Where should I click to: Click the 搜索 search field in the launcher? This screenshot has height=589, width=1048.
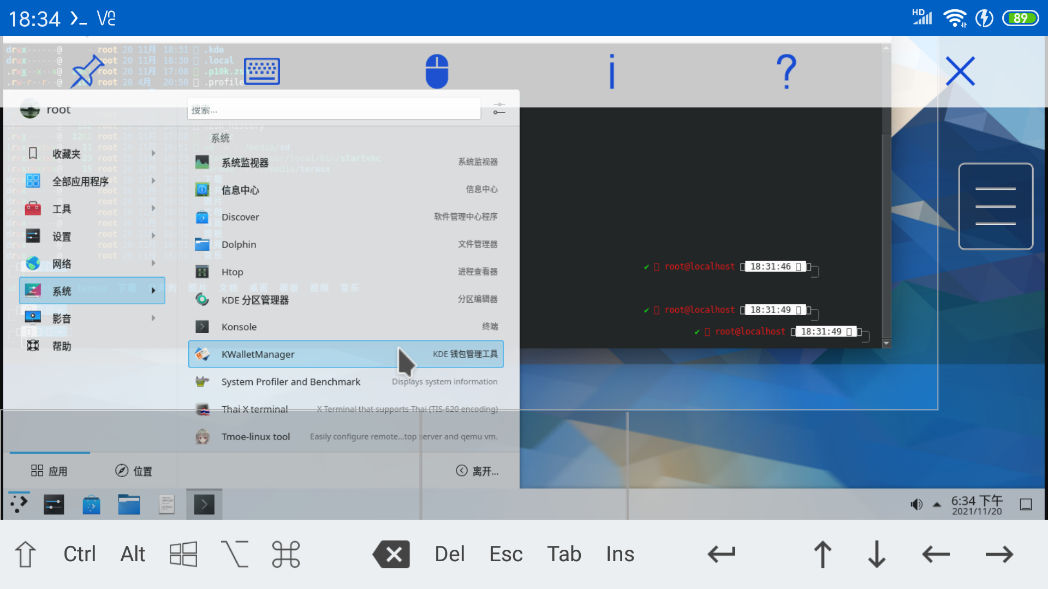[x=334, y=109]
